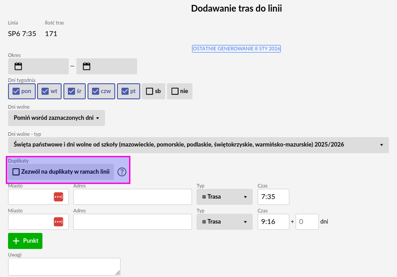Open help for duplicates option
397x277 pixels.
122,172
